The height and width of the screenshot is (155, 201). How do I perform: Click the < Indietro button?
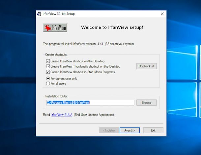pyautogui.click(x=109, y=130)
